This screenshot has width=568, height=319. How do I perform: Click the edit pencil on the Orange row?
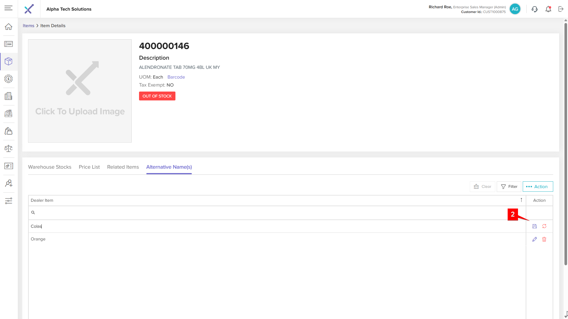pos(534,239)
